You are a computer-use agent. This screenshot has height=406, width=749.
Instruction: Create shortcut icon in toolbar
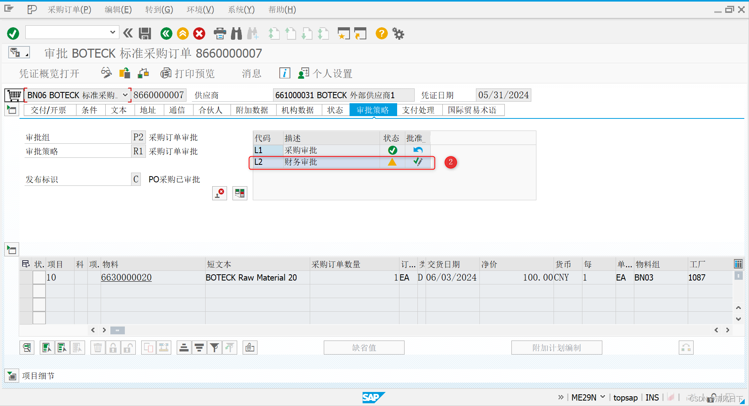[x=360, y=34]
